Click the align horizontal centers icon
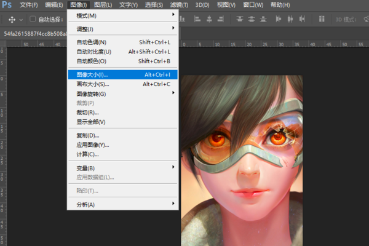Screen dimensions: 369x246 click(x=209, y=19)
